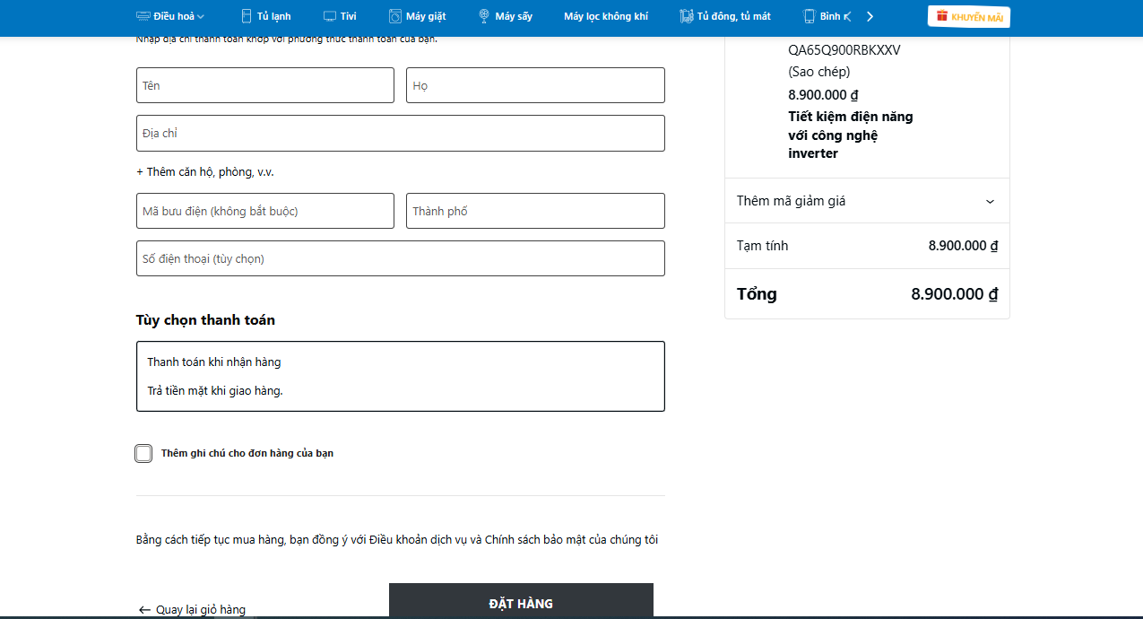This screenshot has height=619, width=1143.
Task: Open the Máy lọc không khí menu item
Action: [606, 16]
